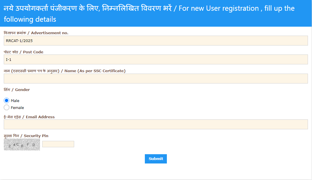Image resolution: width=312 pixels, height=180 pixels.
Task: Click the "following details" heading line
Action: coord(30,19)
